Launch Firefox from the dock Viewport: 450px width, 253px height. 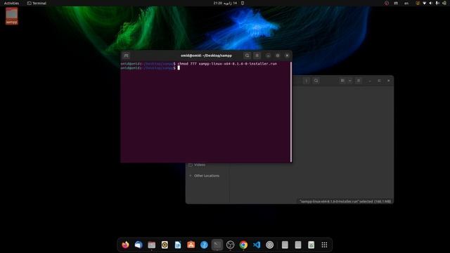125,245
